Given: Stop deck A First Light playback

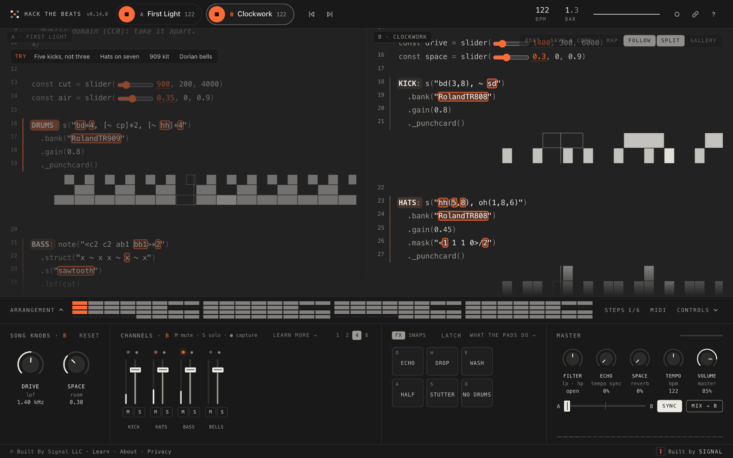Looking at the screenshot, I should point(127,14).
